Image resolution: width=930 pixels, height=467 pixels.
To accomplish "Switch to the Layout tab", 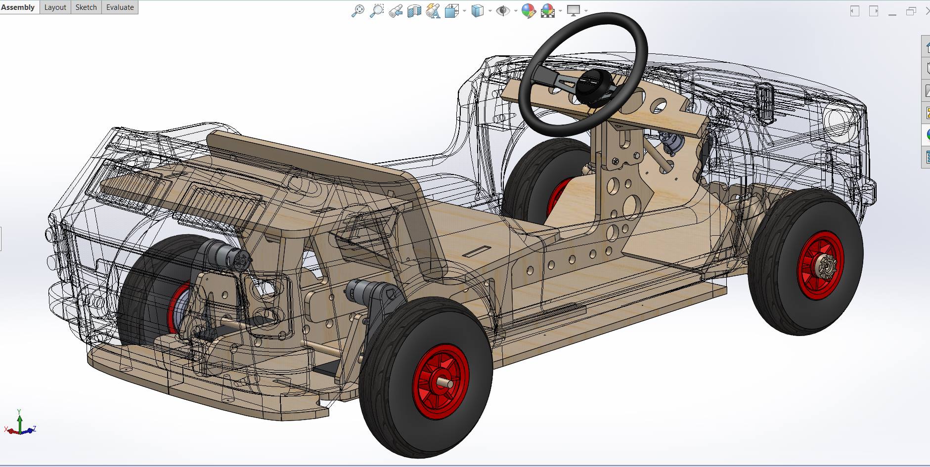I will coord(55,7).
